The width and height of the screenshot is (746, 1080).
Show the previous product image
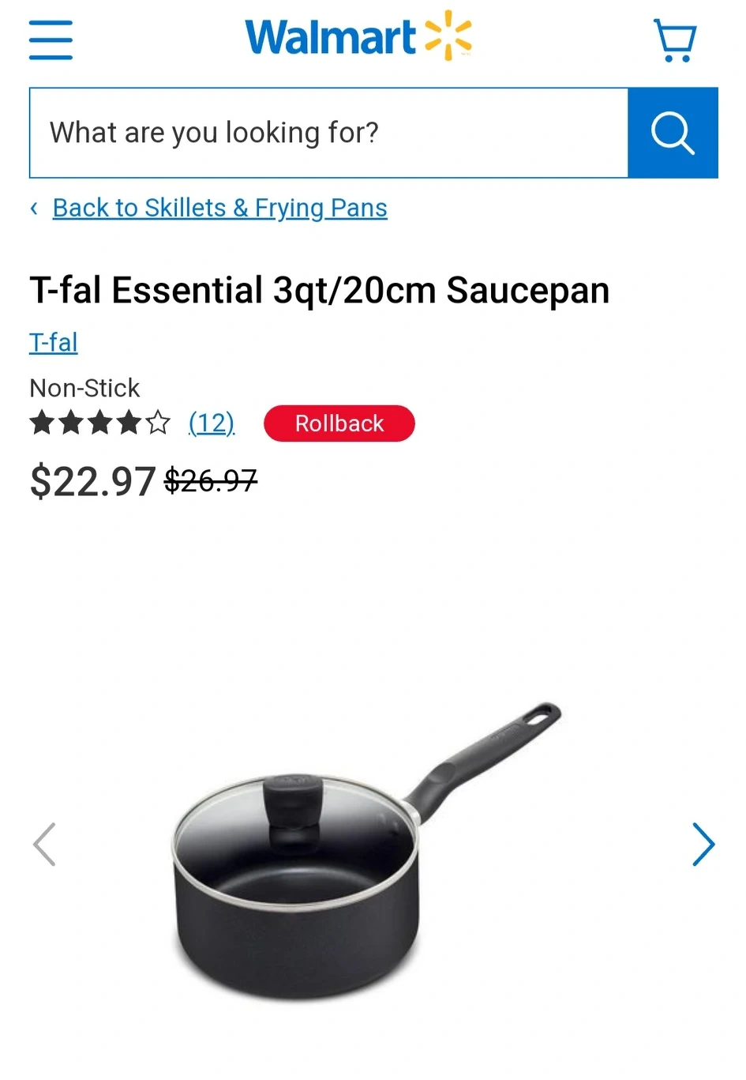[x=44, y=845]
